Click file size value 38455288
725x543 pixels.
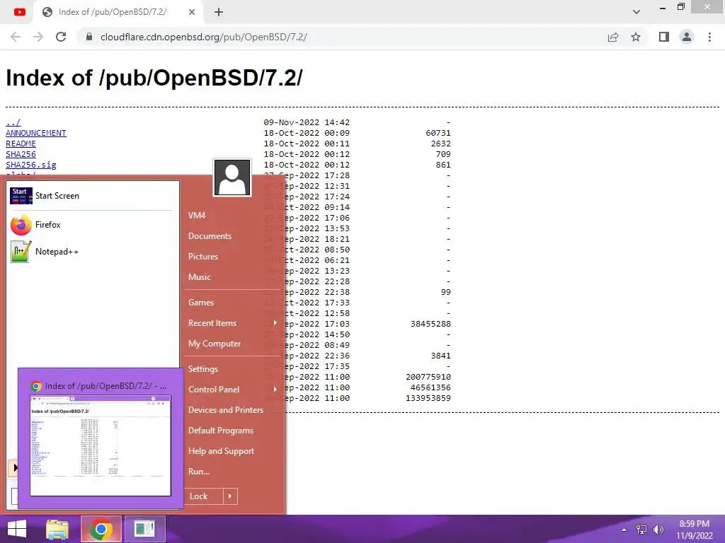coord(430,324)
